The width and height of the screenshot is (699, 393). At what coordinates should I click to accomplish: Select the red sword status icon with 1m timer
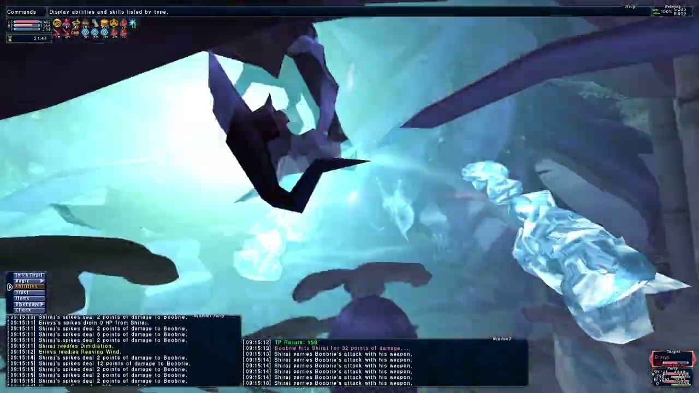point(57,33)
